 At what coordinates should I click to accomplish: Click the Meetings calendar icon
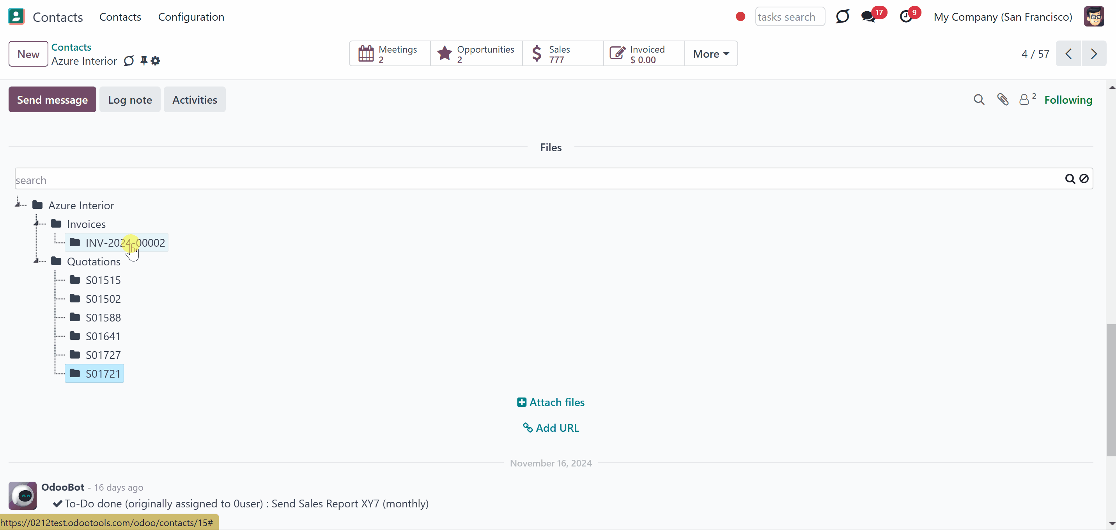(366, 54)
